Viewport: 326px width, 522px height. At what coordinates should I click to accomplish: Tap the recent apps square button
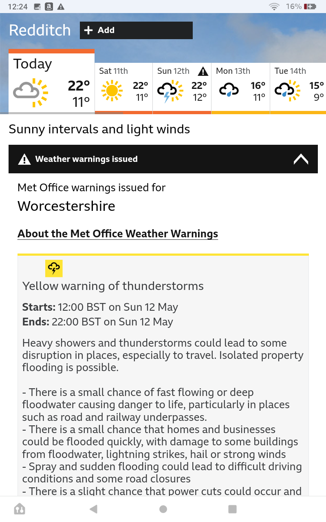[x=232, y=509]
